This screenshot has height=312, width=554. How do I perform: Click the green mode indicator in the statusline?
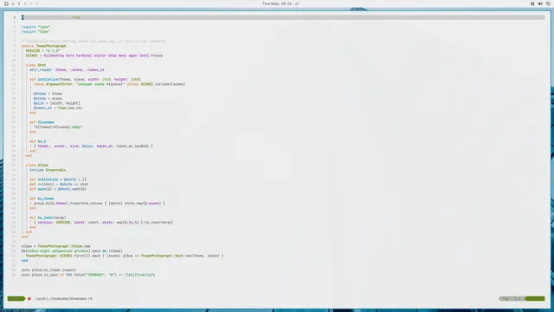16,298
